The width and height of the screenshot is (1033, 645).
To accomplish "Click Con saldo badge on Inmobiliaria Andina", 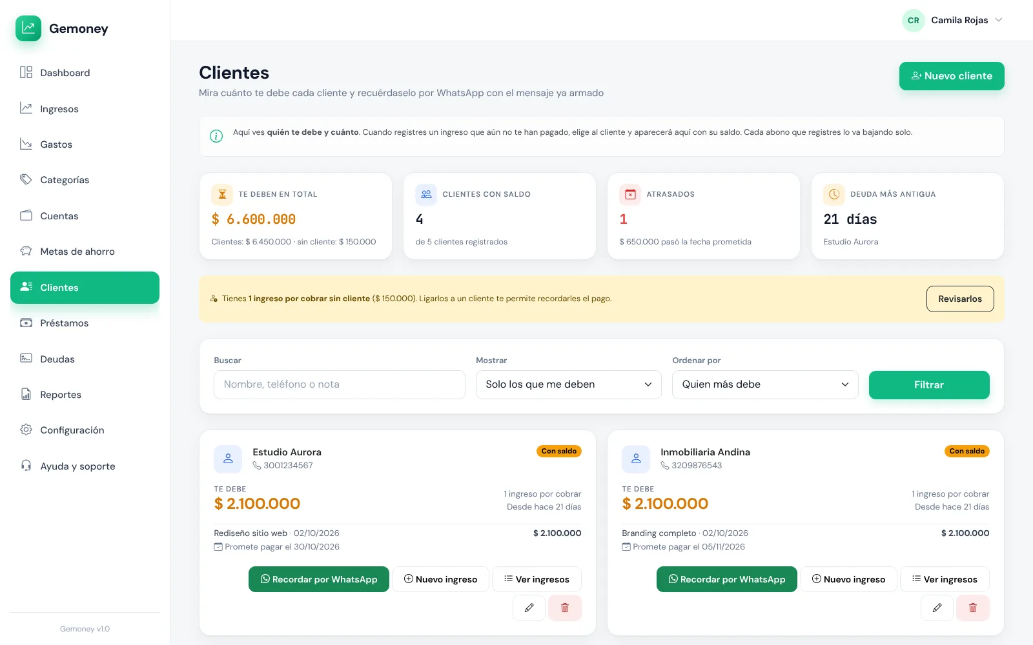I will click(x=967, y=451).
